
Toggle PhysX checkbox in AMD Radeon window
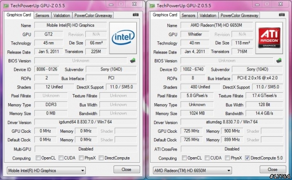tap(227, 158)
